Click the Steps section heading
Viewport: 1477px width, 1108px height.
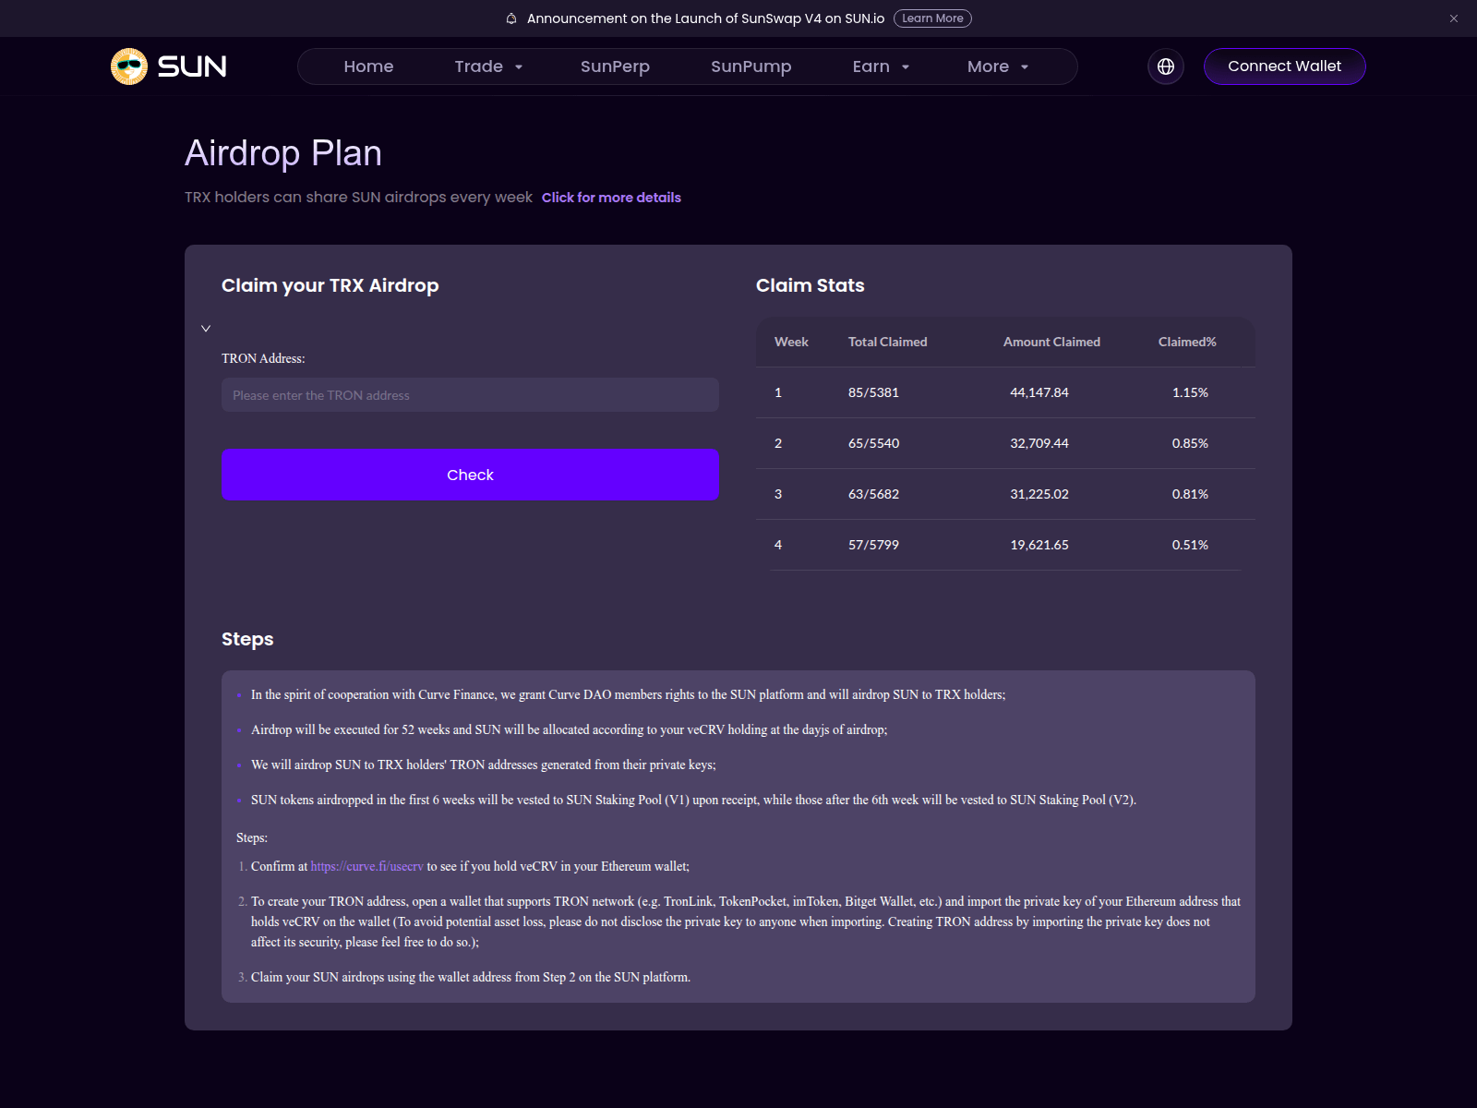coord(247,639)
